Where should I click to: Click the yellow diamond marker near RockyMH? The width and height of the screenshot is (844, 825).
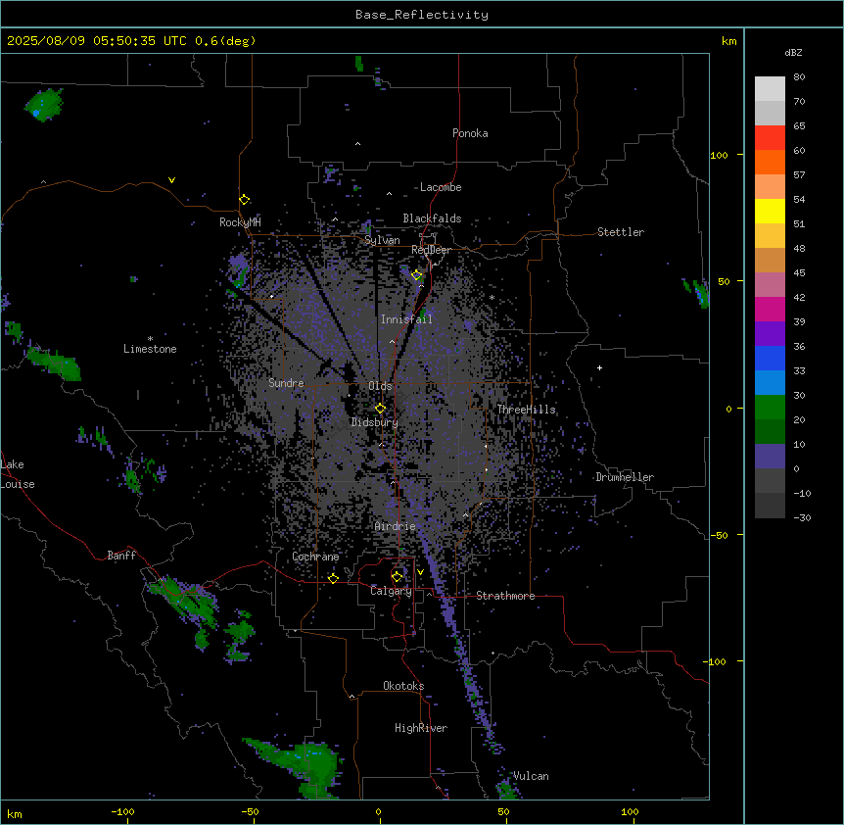244,200
